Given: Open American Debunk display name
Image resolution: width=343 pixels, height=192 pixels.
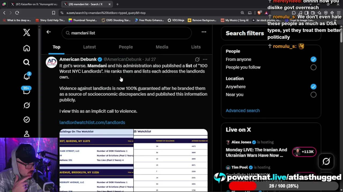Looking at the screenshot, I should pyautogui.click(x=78, y=59).
